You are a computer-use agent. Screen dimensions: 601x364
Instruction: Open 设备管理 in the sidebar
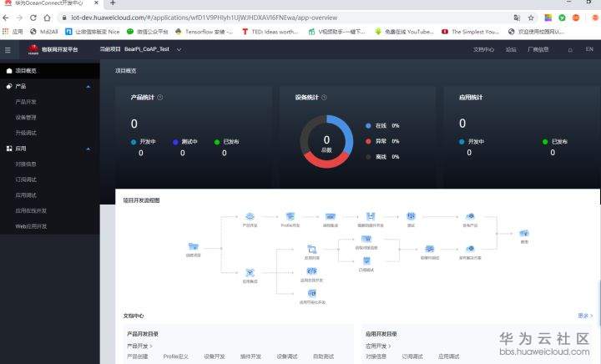[x=26, y=117]
